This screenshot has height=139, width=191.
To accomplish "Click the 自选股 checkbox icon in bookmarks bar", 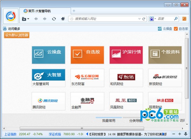I will tap(176, 29).
